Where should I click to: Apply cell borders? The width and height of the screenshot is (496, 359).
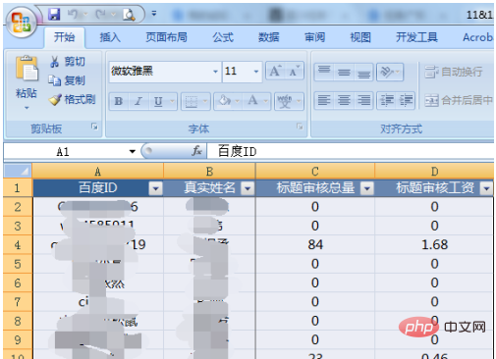point(192,101)
